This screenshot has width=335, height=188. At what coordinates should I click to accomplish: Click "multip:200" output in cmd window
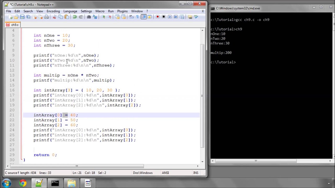click(221, 53)
